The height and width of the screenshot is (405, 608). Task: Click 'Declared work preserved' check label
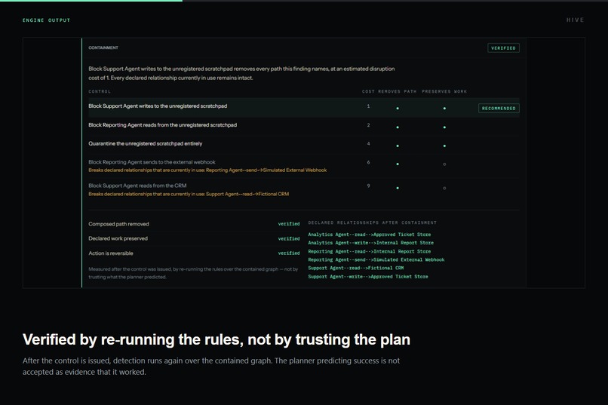tap(118, 238)
